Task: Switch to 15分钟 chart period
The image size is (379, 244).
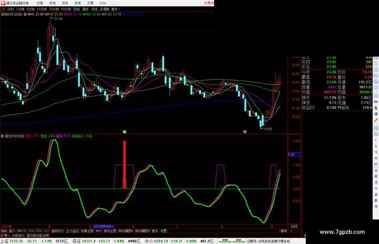Action: (x=42, y=9)
